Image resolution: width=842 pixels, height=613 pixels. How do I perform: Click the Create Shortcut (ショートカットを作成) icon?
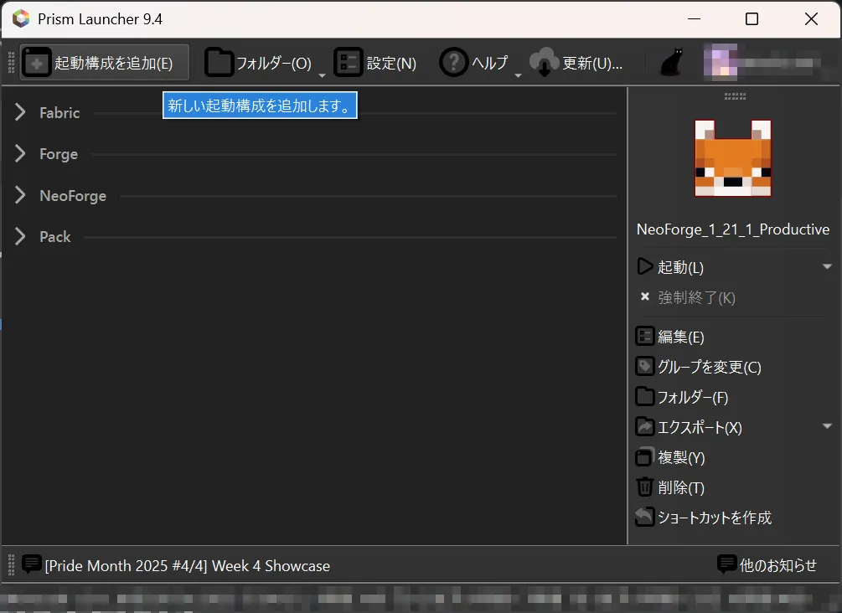644,518
